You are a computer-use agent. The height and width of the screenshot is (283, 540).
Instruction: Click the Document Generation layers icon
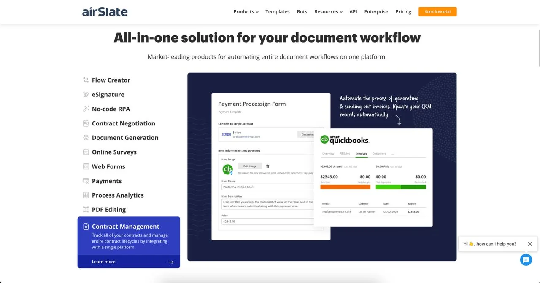[86, 138]
